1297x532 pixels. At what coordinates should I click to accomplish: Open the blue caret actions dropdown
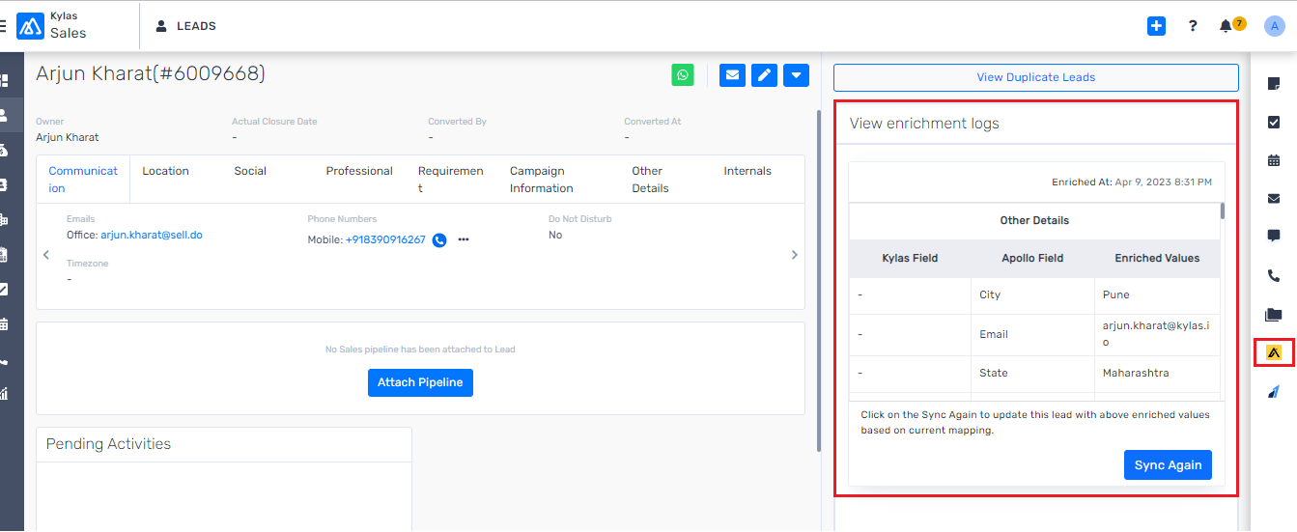coord(796,74)
